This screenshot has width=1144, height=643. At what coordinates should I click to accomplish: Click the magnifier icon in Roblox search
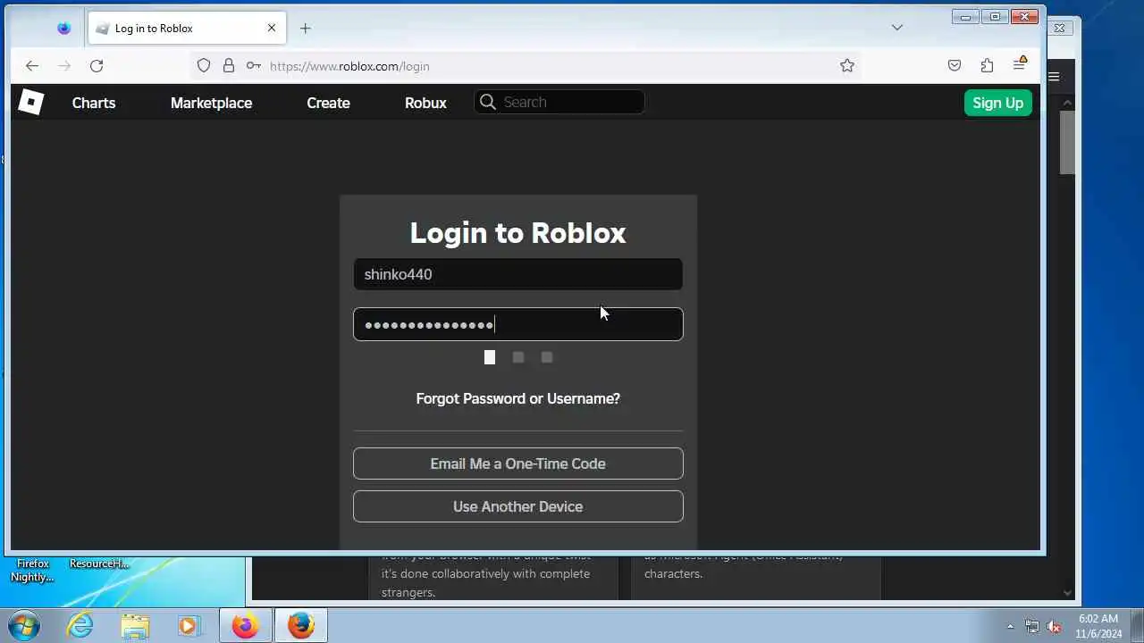click(487, 102)
